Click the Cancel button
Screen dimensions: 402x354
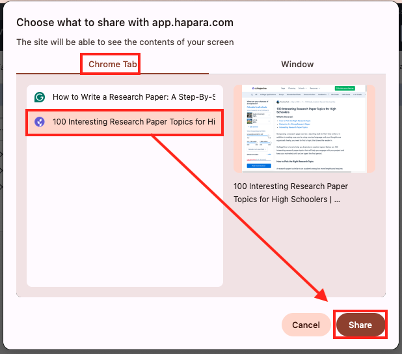click(x=306, y=325)
